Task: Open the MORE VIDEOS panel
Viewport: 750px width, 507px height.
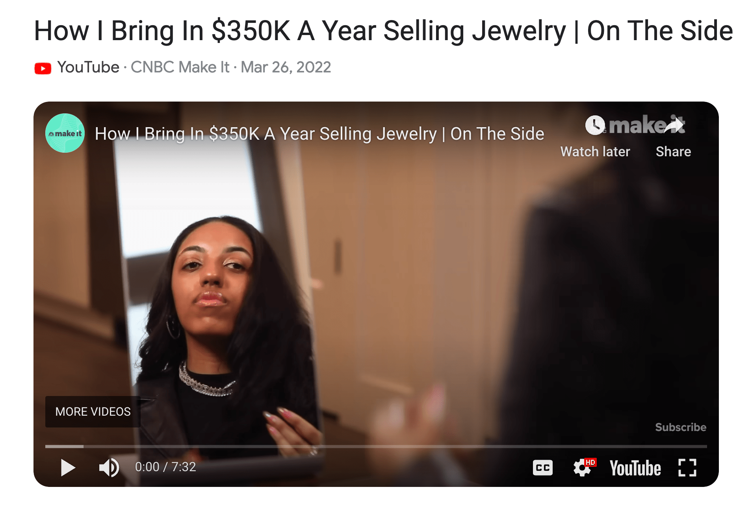Action: click(x=93, y=412)
